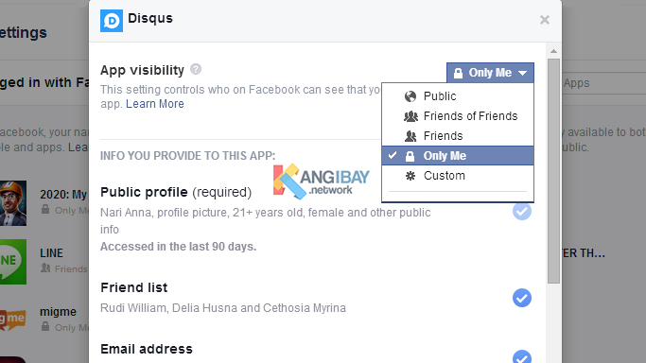
Task: Click the Disqus app logo icon
Action: point(112,21)
